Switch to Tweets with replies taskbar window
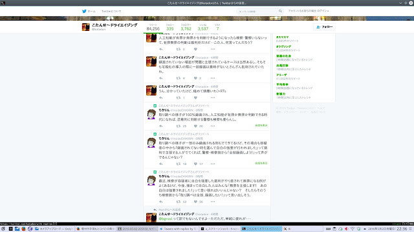The image size is (414, 232). click(178, 229)
